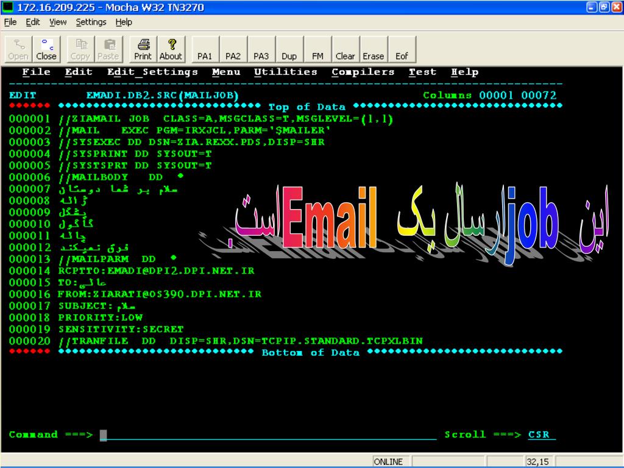This screenshot has width=624, height=468.
Task: Click the Print toolbar icon
Action: click(x=143, y=49)
